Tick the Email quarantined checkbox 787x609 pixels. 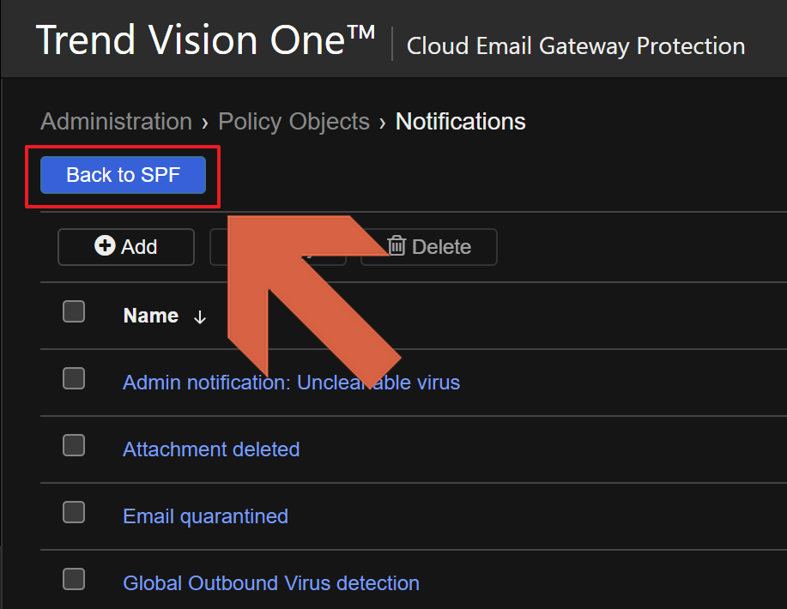pos(74,512)
